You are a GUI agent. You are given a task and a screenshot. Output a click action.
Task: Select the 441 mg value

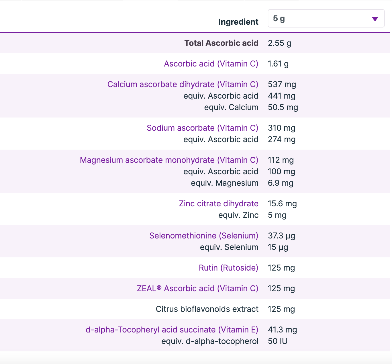[282, 96]
